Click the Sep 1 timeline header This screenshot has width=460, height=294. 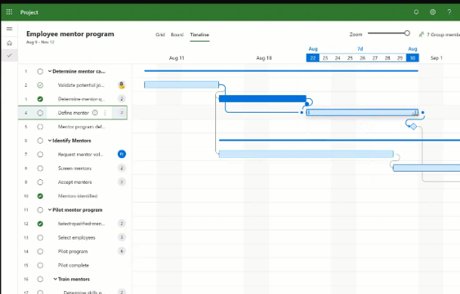tap(437, 58)
